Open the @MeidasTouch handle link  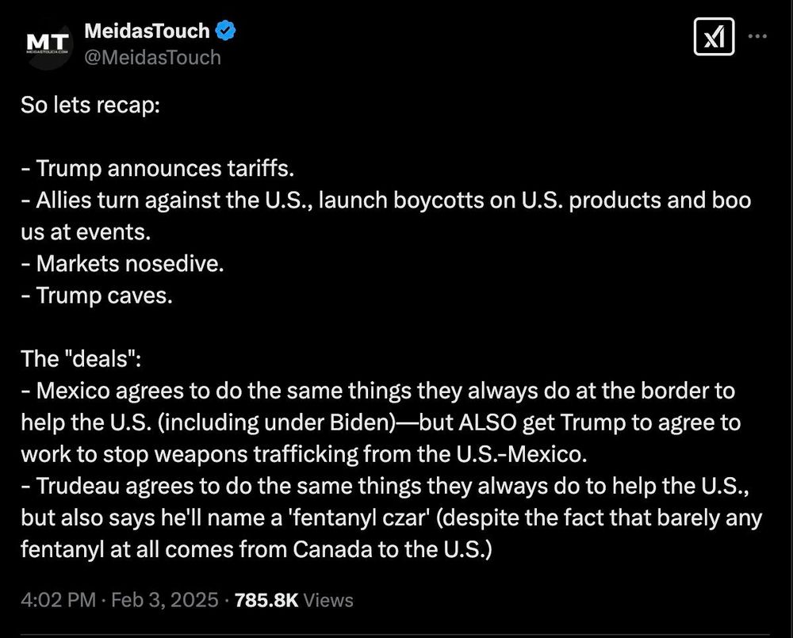click(x=152, y=58)
